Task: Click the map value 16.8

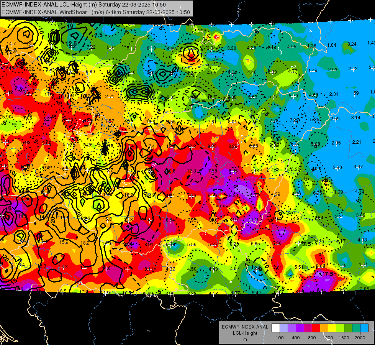Action: point(63,266)
